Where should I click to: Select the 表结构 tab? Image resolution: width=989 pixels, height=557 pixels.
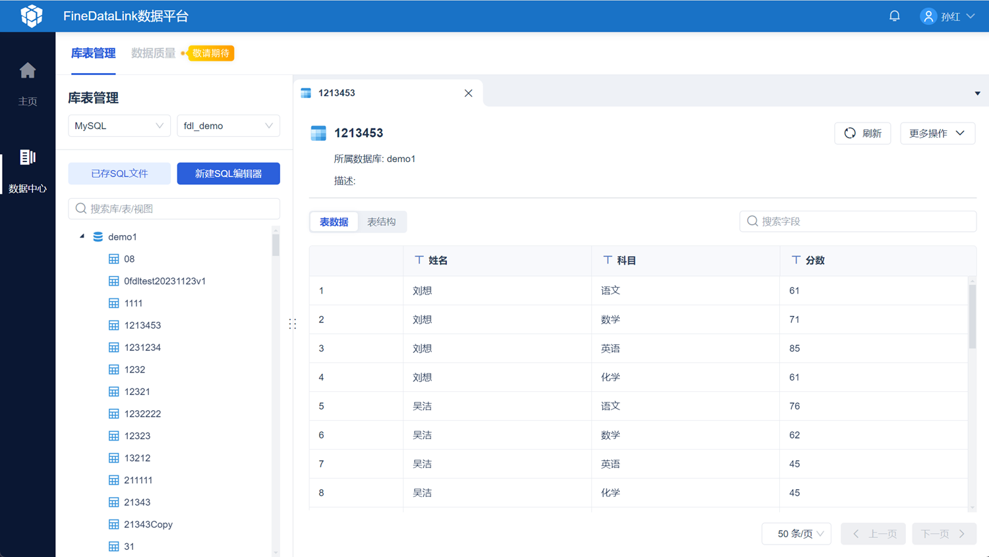382,222
